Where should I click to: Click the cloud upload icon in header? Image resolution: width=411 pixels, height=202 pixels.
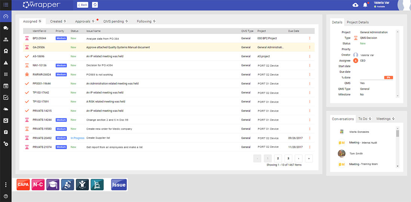[355, 5]
